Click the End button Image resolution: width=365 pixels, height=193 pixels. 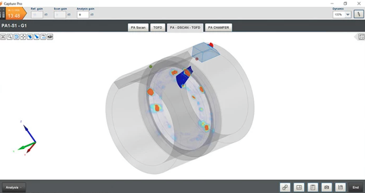355,187
